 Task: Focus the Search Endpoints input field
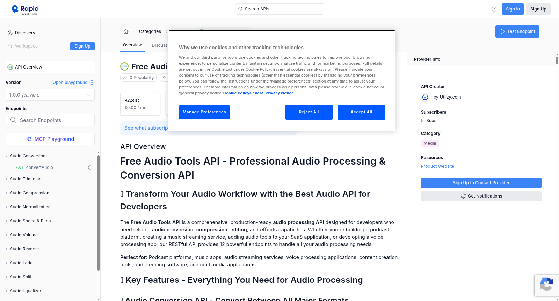(50, 120)
